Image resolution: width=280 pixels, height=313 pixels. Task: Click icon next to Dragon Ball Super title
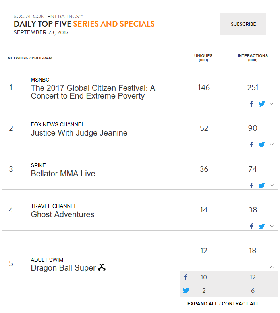pyautogui.click(x=102, y=268)
